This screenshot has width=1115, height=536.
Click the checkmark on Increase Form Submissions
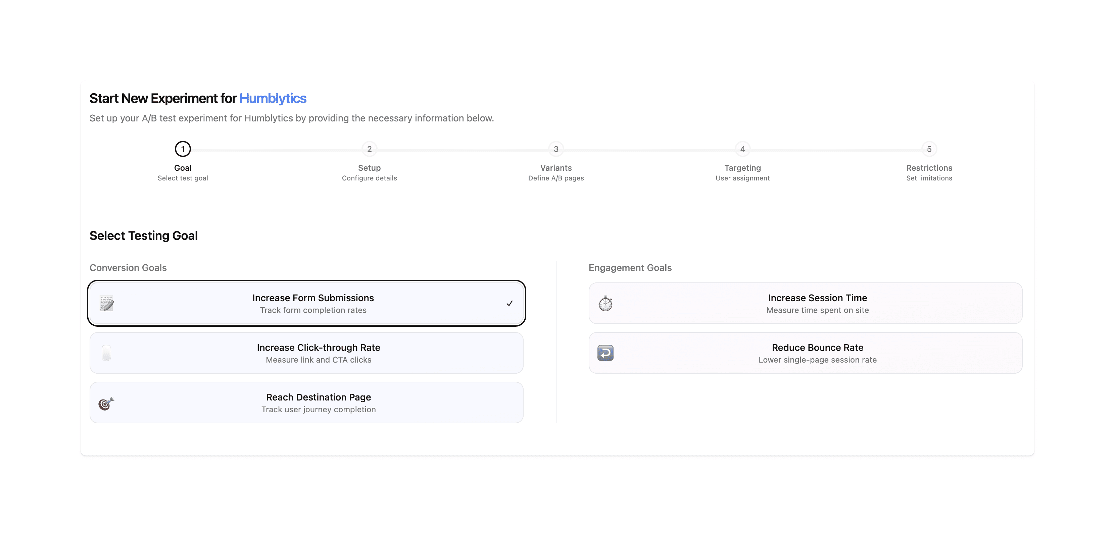(510, 303)
